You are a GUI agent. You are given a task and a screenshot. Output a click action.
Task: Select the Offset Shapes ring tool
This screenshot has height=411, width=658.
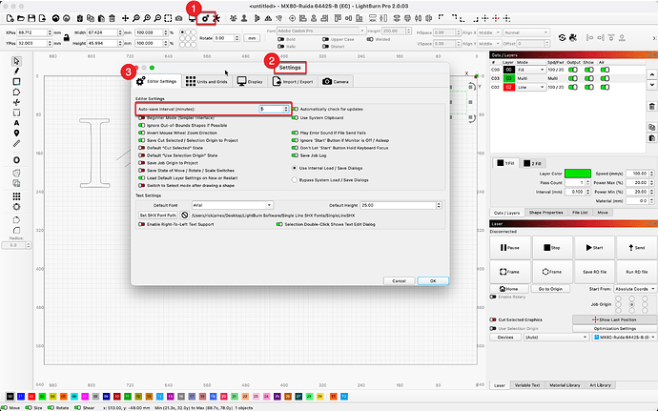16,160
